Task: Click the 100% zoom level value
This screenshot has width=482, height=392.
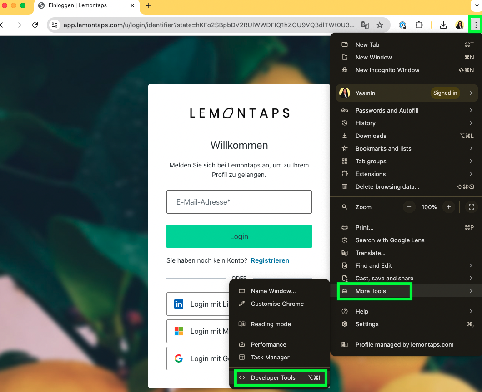Action: (x=429, y=207)
